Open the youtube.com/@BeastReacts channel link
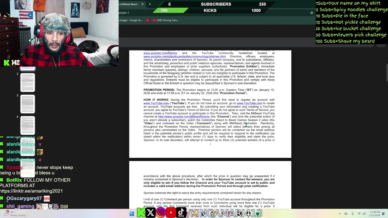Viewport: 388px width, 218px height. point(184,117)
